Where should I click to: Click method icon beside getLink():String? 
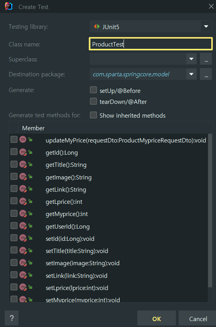(23, 189)
